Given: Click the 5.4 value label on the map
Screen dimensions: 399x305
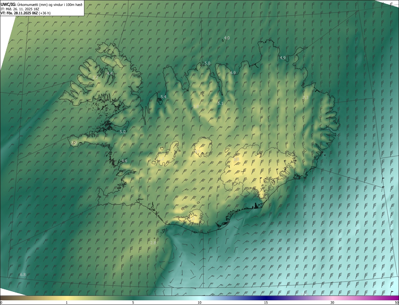Looking at the screenshot, I should tap(163, 97).
